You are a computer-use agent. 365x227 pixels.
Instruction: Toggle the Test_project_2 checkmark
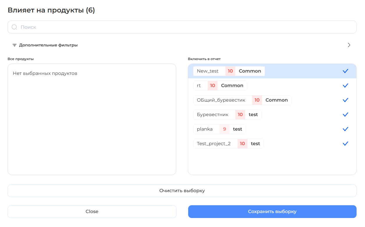click(x=345, y=144)
